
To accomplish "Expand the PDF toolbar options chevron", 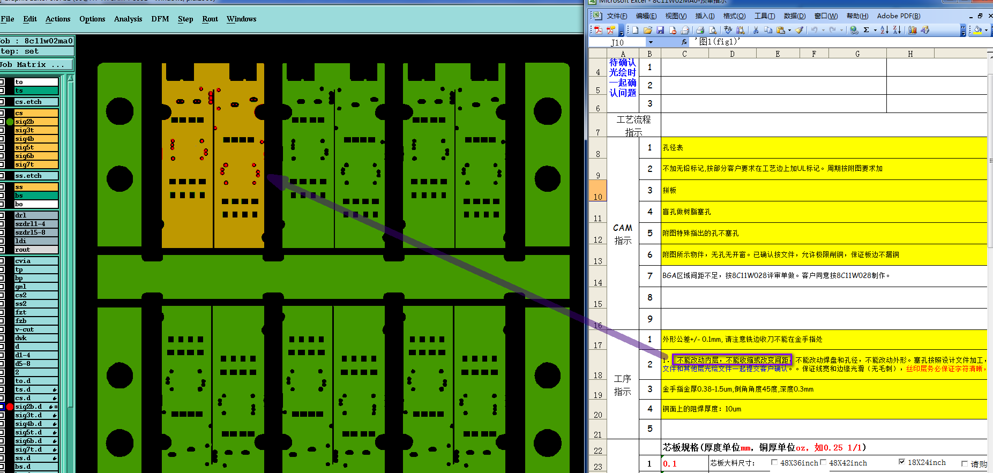I will [621, 31].
